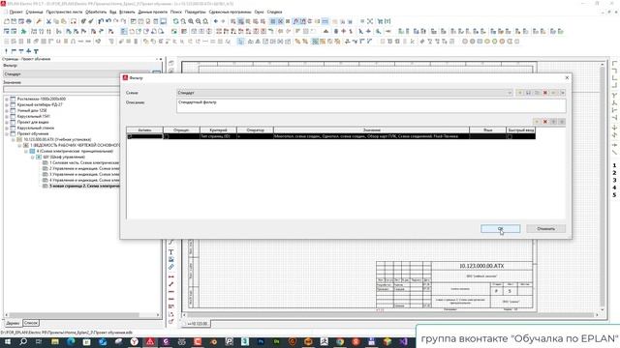Select the Критерий cell reading Тип страниц

point(218,136)
